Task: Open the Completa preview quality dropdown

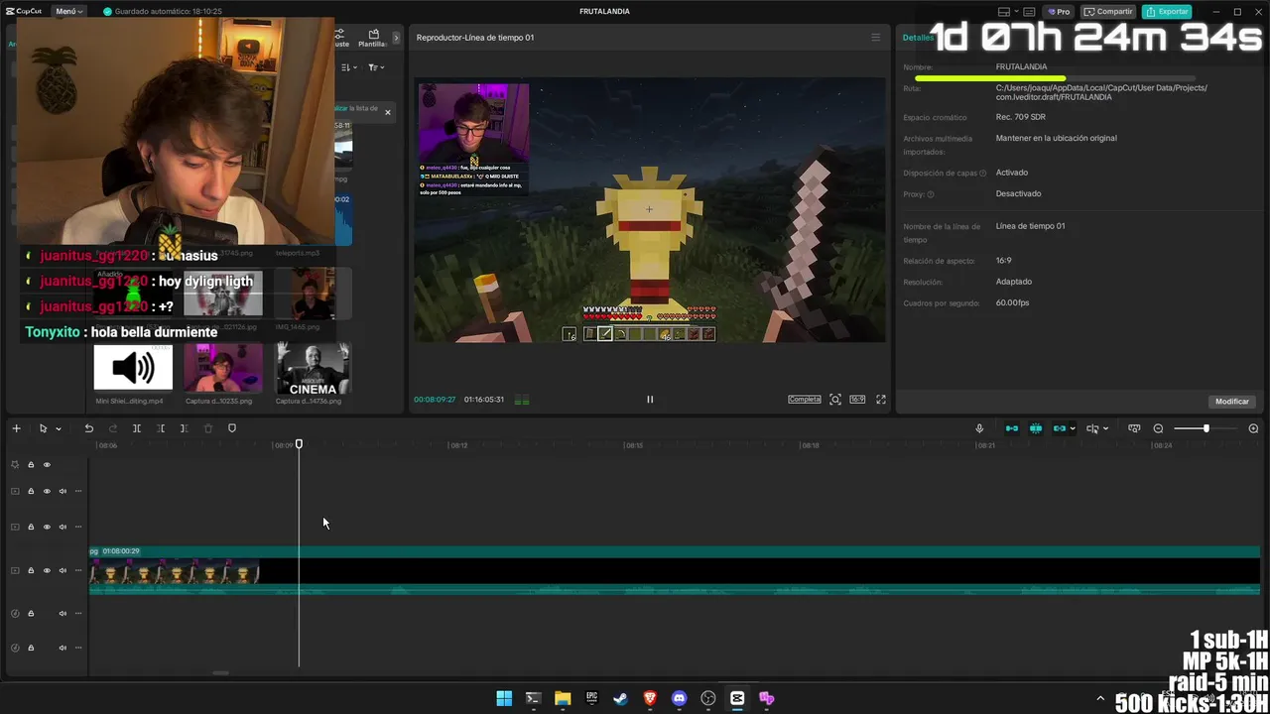Action: 805,400
